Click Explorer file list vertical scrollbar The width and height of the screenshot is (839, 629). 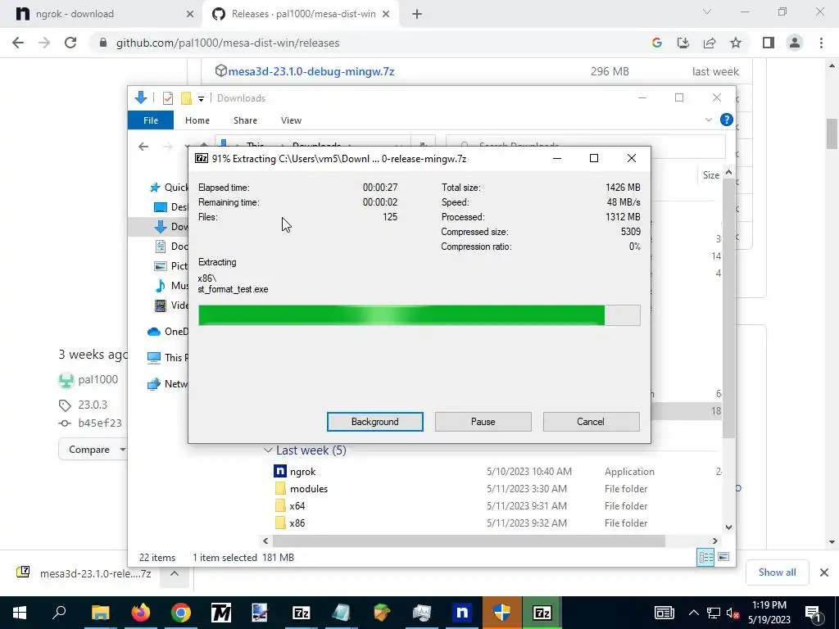728,308
